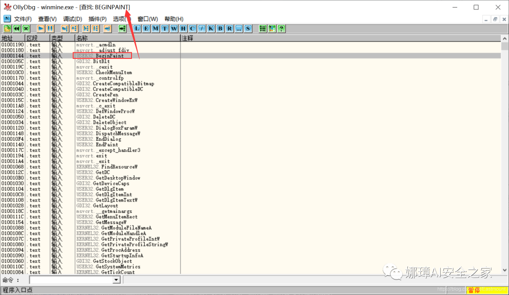509x295 pixels.
Task: Open the 窗口(W) menu
Action: (x=148, y=19)
